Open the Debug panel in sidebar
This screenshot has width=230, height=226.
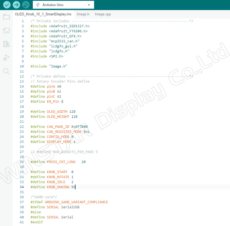click(x=6, y=57)
